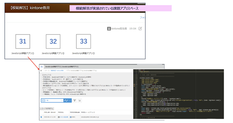This screenshot has width=233, height=123.
Task: Click the 作成者名 column header
Action: tap(61, 112)
